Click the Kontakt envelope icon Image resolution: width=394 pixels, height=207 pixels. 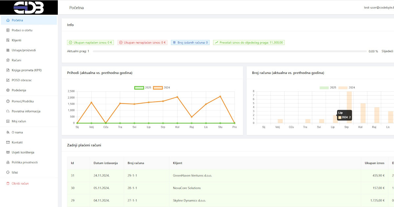tap(8, 143)
